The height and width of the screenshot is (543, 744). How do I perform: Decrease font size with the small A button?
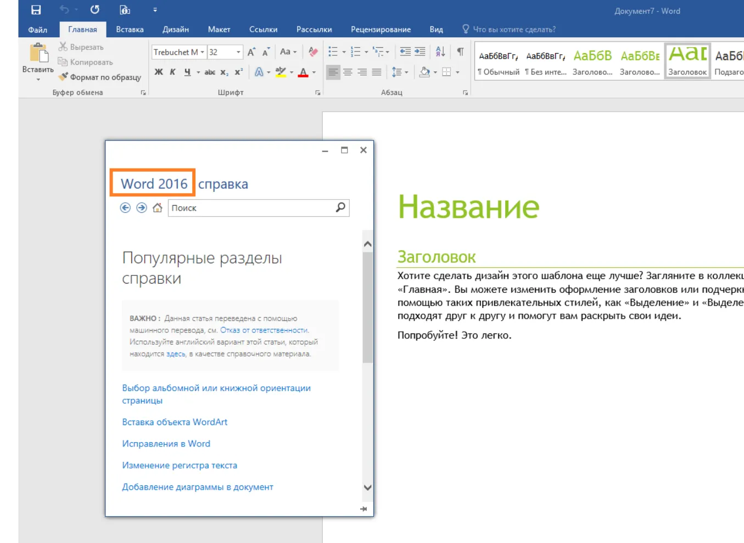click(x=266, y=52)
